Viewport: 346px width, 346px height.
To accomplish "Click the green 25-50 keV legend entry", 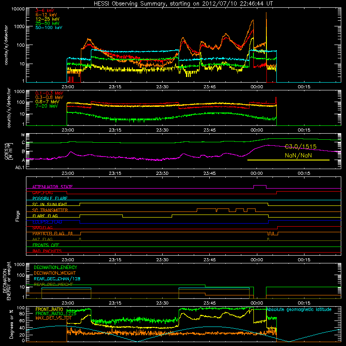I will coord(47,23).
